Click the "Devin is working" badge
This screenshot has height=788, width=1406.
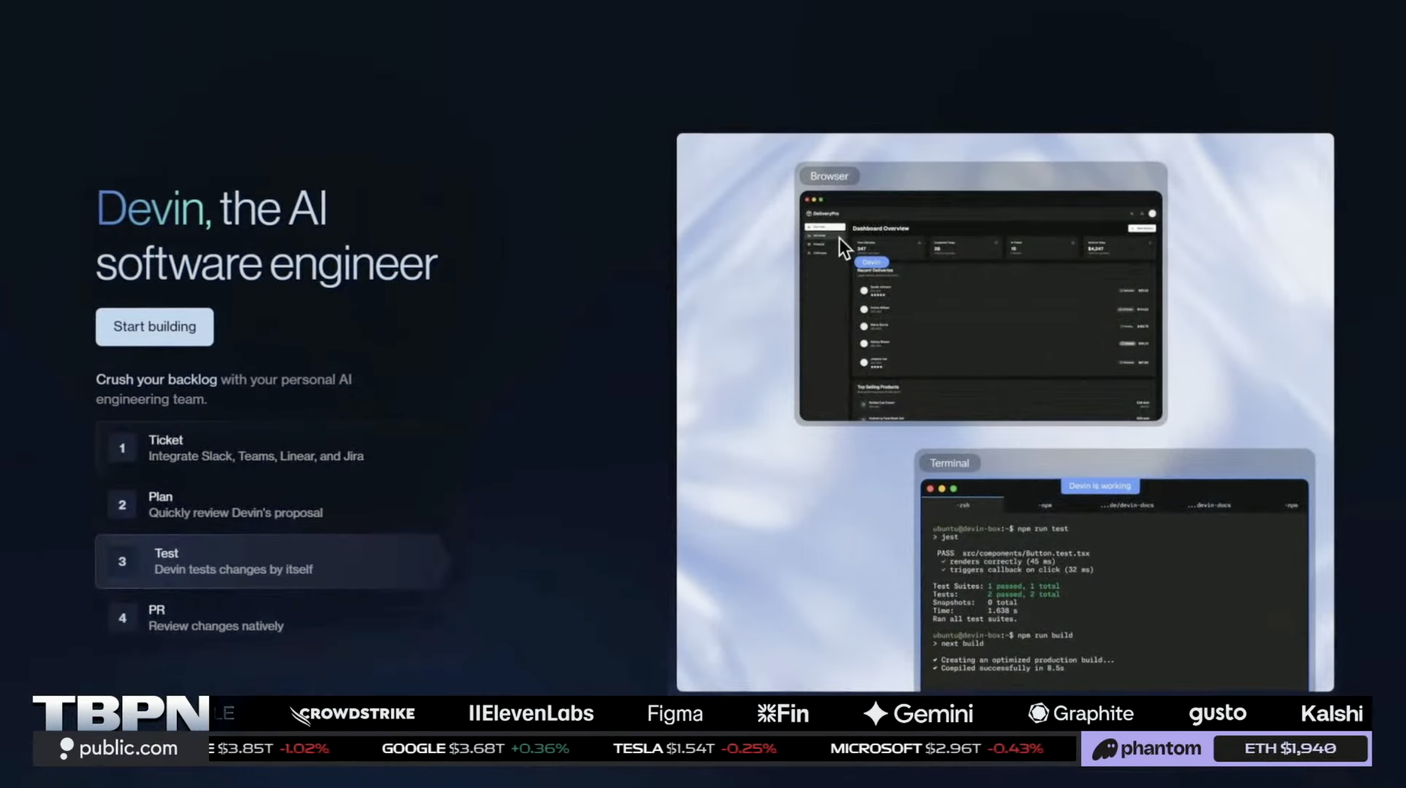(x=1099, y=486)
